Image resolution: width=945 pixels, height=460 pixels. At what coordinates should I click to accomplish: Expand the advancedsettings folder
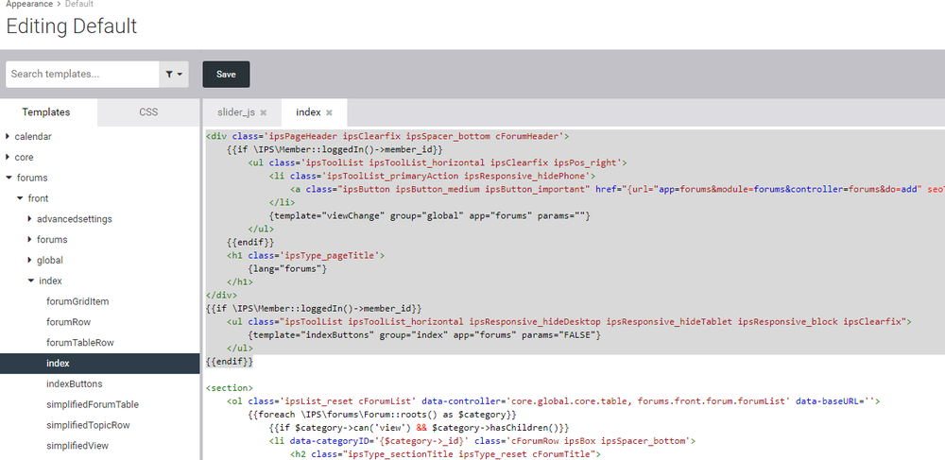(x=30, y=219)
